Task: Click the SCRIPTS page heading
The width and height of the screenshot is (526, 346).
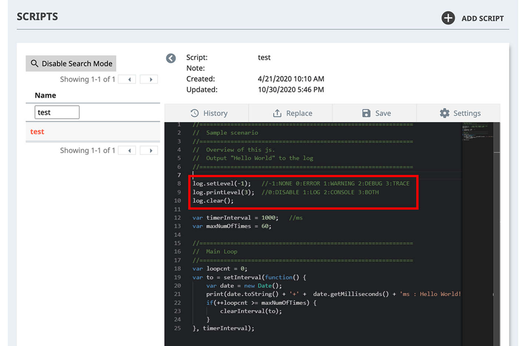Action: point(37,16)
